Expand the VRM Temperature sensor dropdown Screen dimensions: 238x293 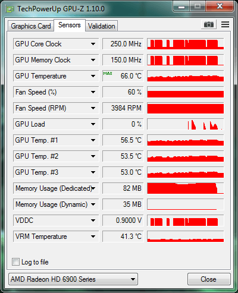pos(93,237)
